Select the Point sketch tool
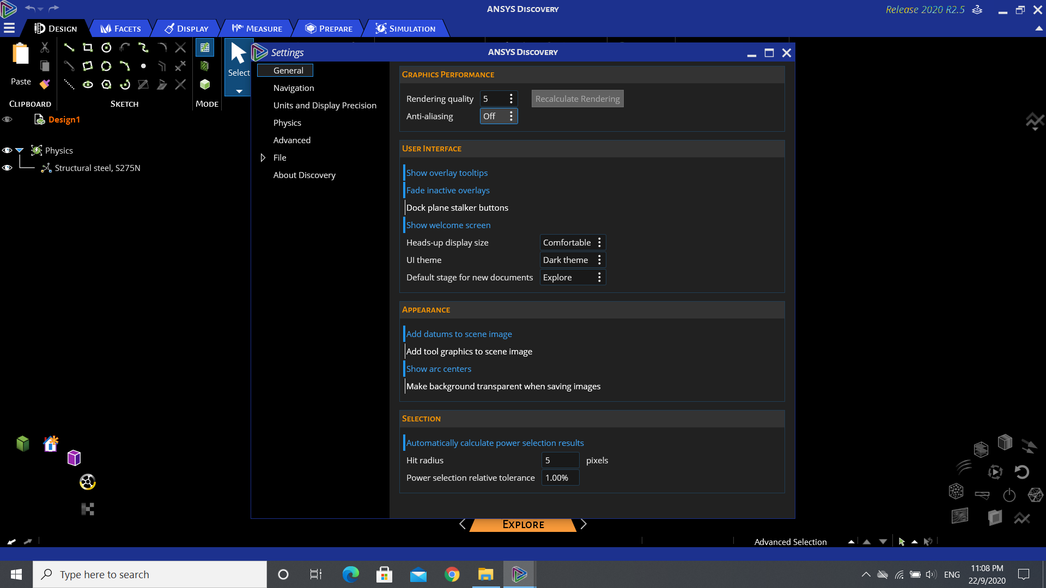The image size is (1046, 588). (x=143, y=66)
